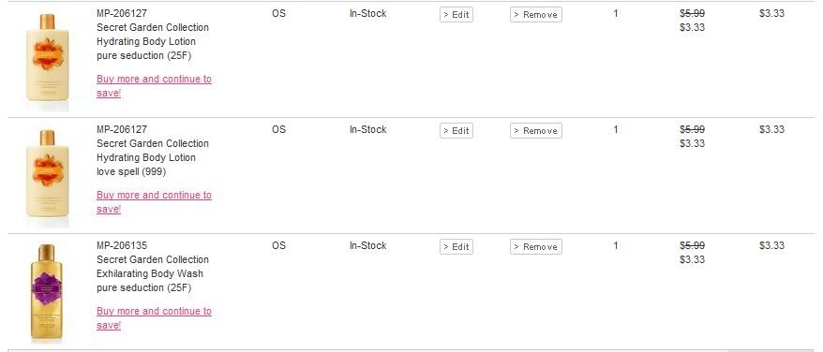Click item number MP-206135
The height and width of the screenshot is (352, 823).
coord(122,245)
